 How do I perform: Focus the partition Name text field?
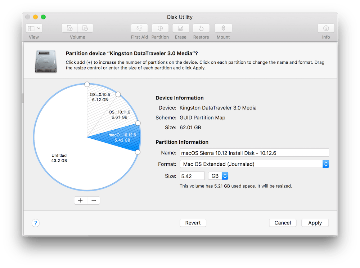click(254, 153)
